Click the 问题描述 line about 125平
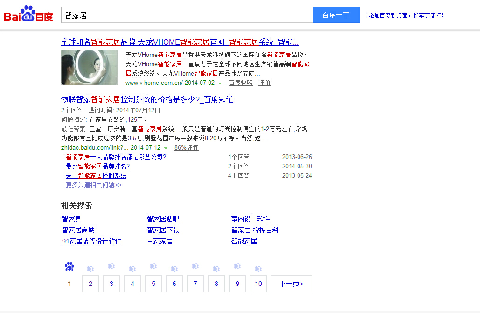This screenshot has width=480, height=313. tap(104, 119)
